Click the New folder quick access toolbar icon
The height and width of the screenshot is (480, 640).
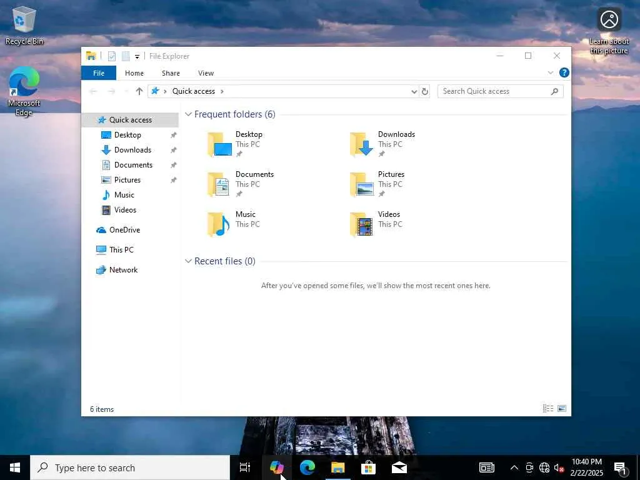tap(126, 56)
